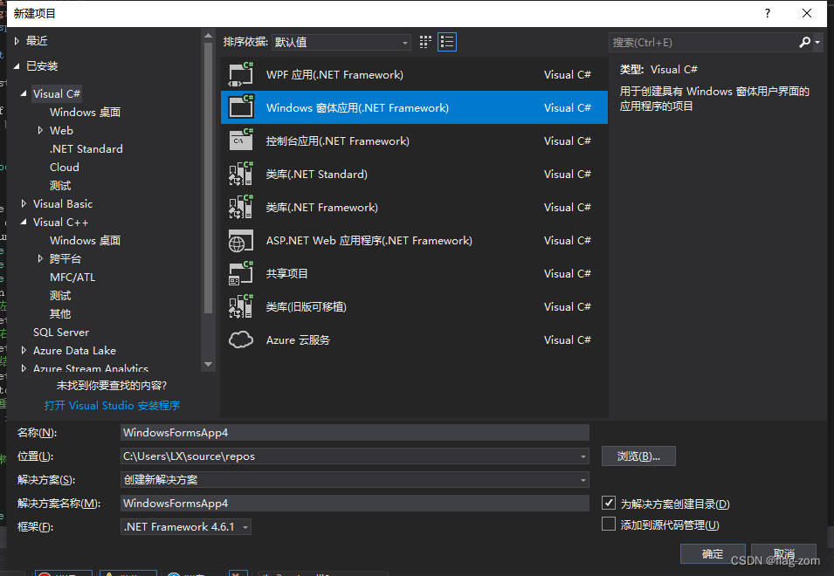Collapse the Visual C++ tree node
The width and height of the screenshot is (834, 576).
pos(24,223)
